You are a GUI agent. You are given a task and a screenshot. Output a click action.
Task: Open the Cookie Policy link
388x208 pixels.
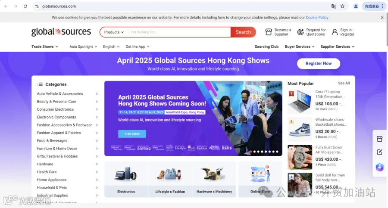point(317,18)
